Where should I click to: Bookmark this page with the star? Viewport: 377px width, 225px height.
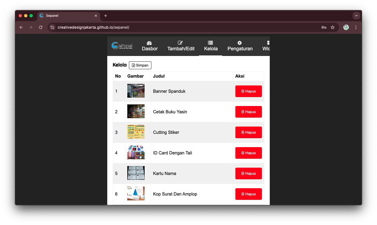pos(333,27)
